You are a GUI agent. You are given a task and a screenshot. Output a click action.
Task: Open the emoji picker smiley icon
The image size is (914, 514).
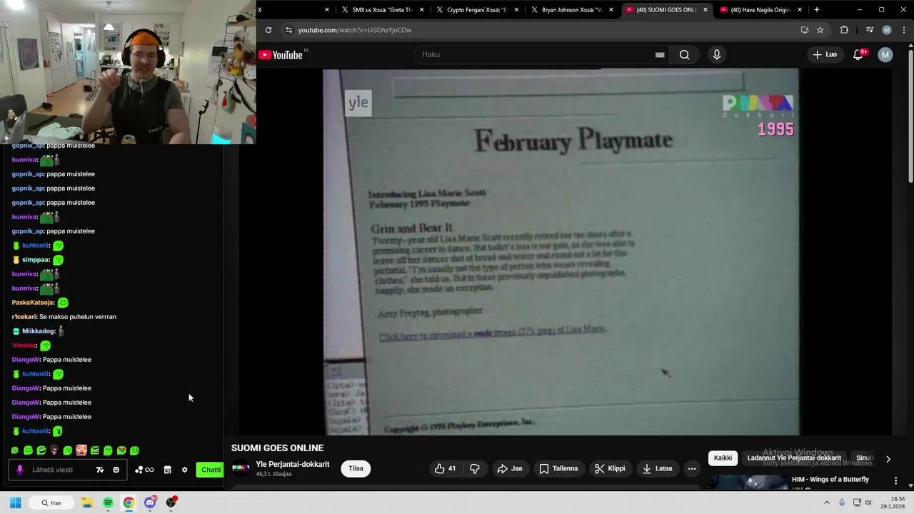116,470
